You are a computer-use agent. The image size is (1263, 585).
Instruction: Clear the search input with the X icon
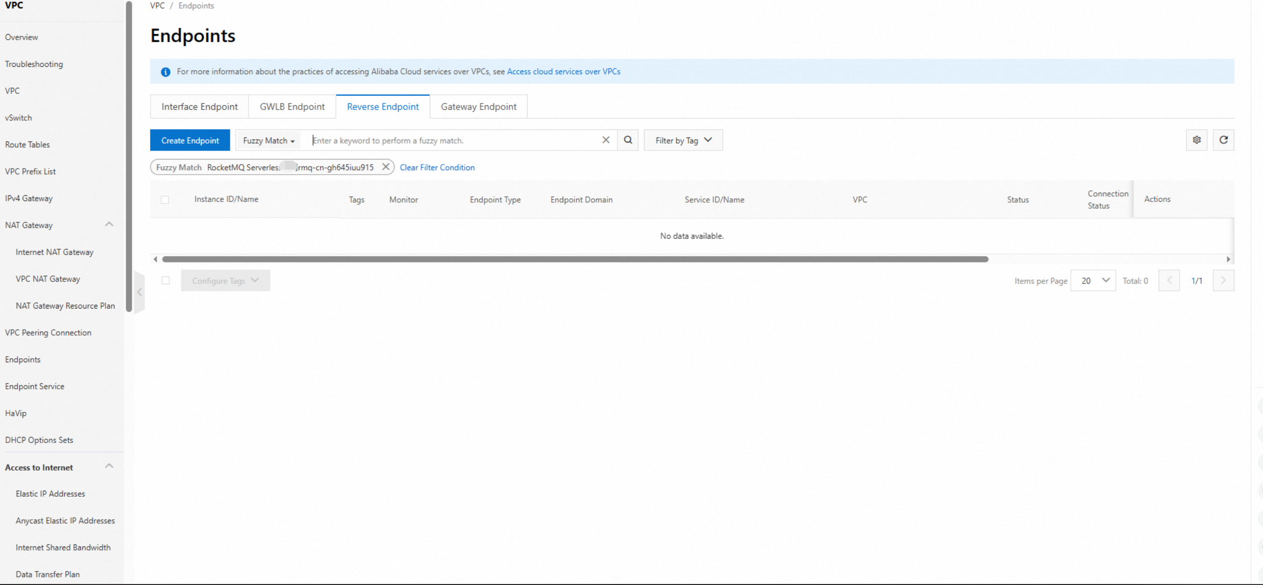[605, 140]
